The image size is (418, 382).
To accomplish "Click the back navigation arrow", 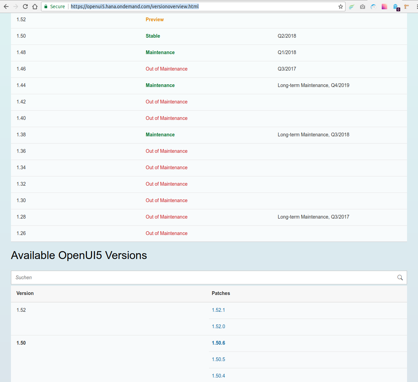I will (6, 6).
